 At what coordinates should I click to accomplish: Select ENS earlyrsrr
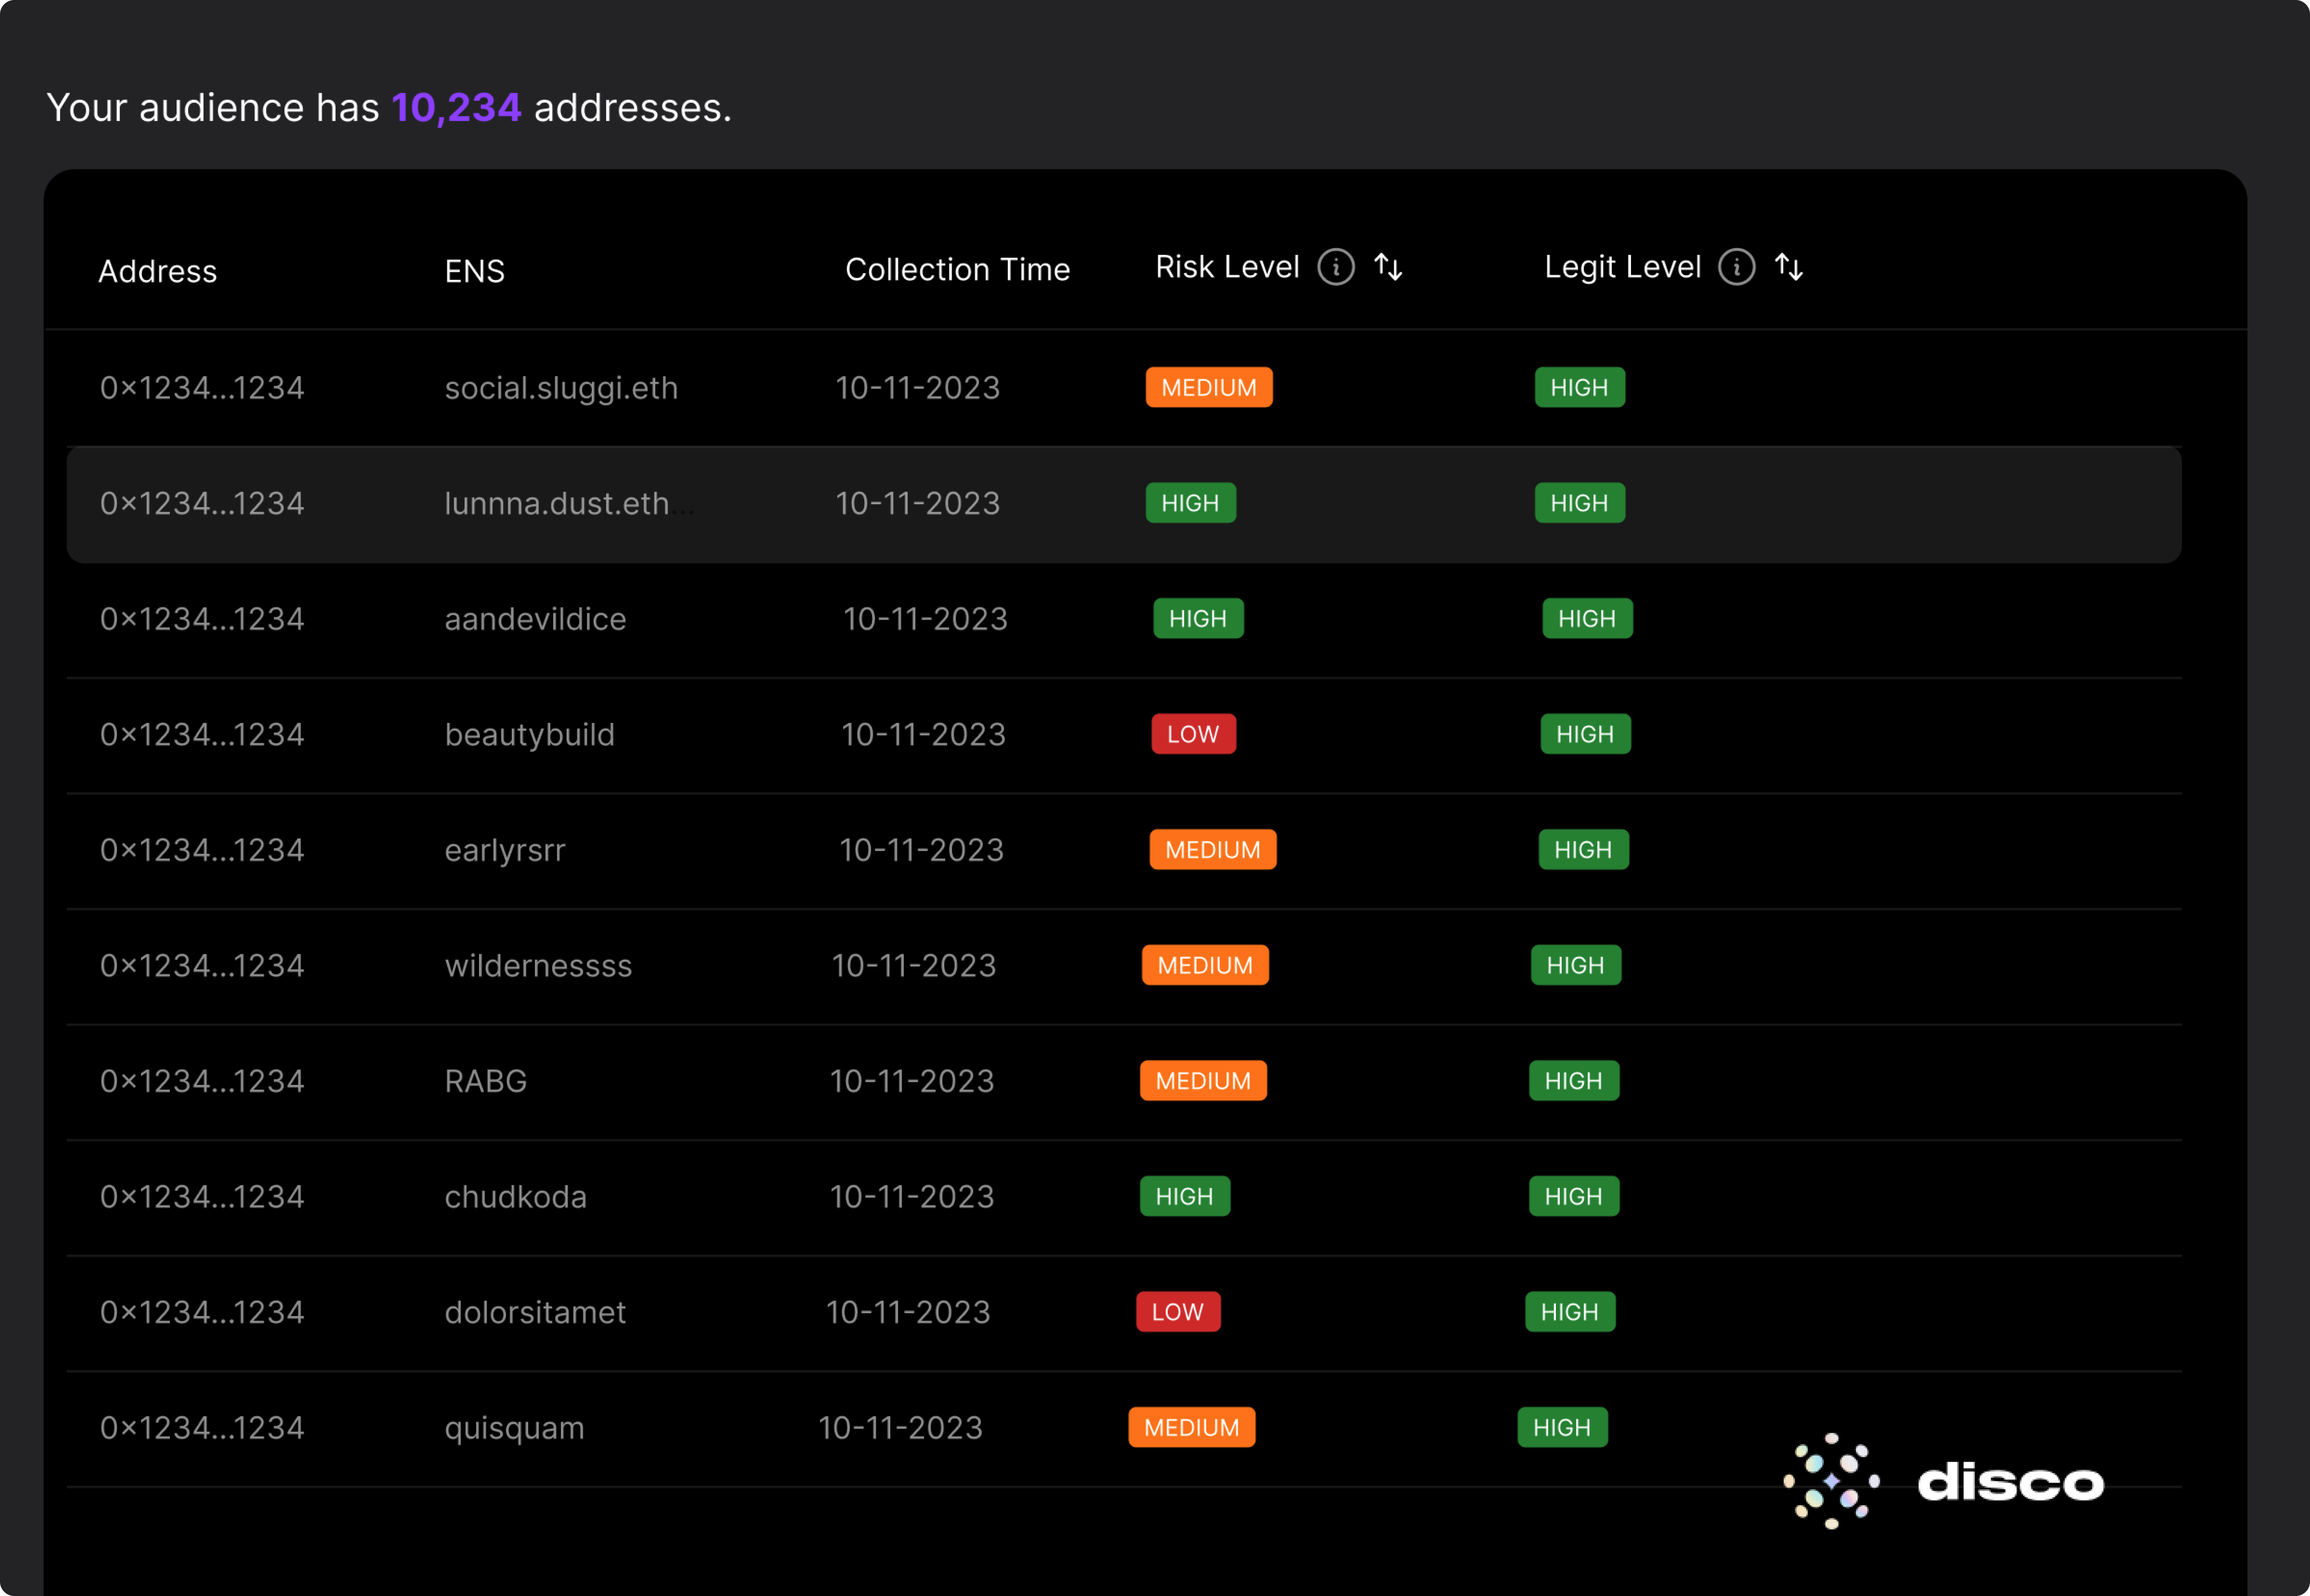click(x=505, y=850)
